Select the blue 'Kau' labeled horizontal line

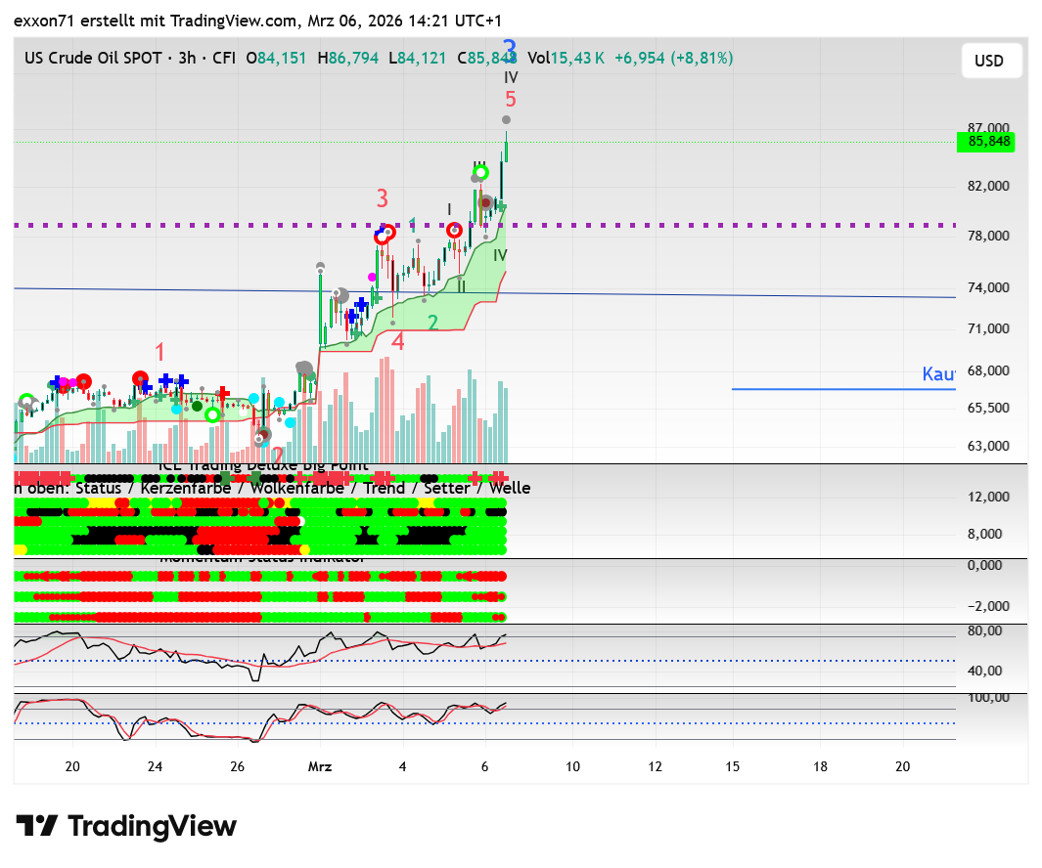coord(841,389)
